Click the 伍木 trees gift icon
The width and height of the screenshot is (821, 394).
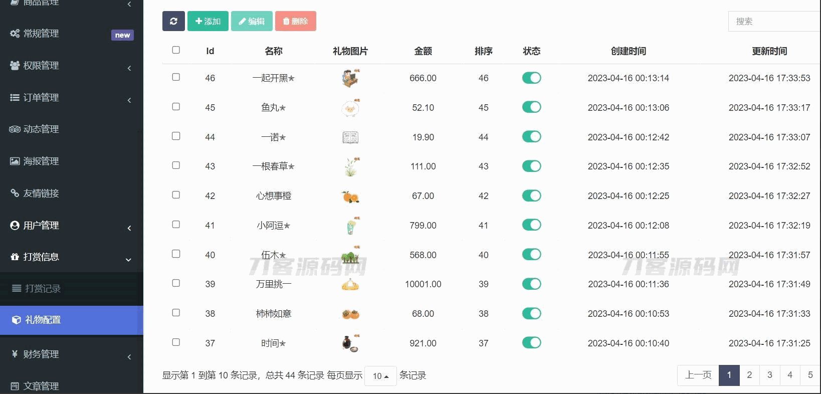(350, 256)
